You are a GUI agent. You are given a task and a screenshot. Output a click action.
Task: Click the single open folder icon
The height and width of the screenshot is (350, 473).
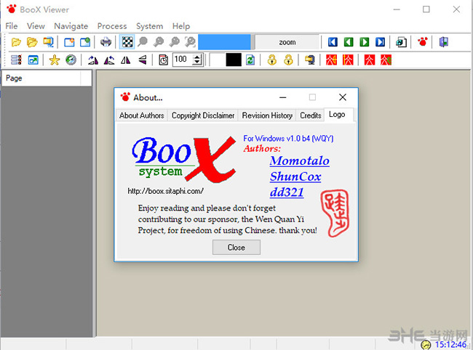click(x=16, y=42)
